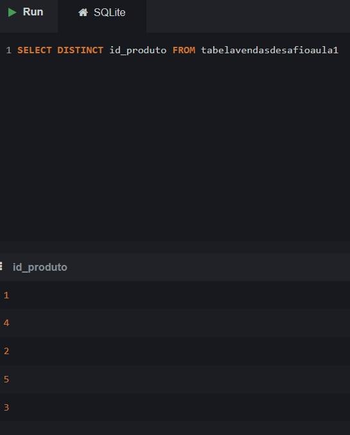Place cursor on the FROM keyword
Image resolution: width=350 pixels, height=435 pixels.
[x=184, y=50]
